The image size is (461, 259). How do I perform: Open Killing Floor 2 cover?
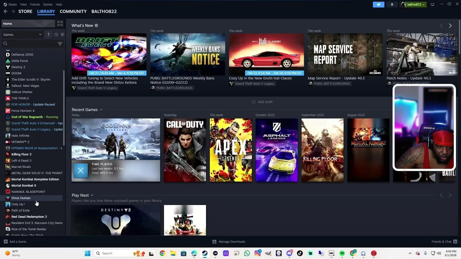coord(322,150)
